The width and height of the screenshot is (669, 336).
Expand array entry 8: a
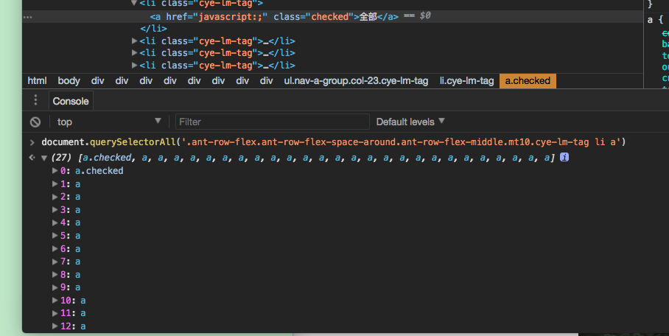[x=55, y=274]
